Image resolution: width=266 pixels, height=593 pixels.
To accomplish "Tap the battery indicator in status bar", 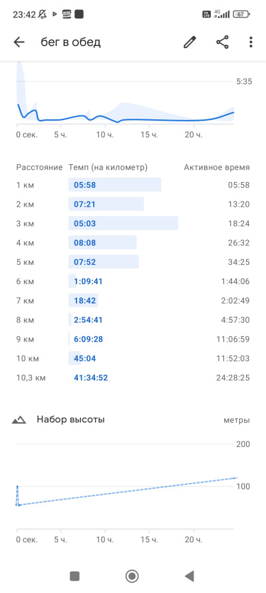I will (x=241, y=15).
